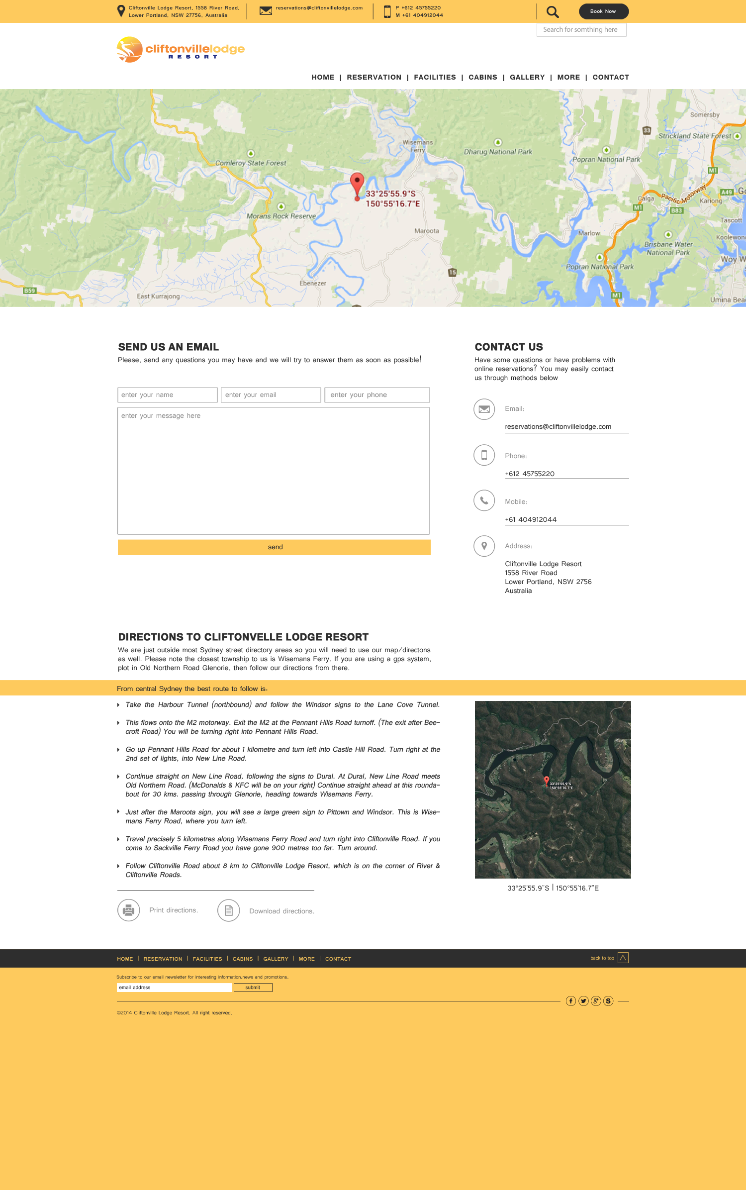
Task: Open the Skype icon in the footer
Action: coord(608,1001)
